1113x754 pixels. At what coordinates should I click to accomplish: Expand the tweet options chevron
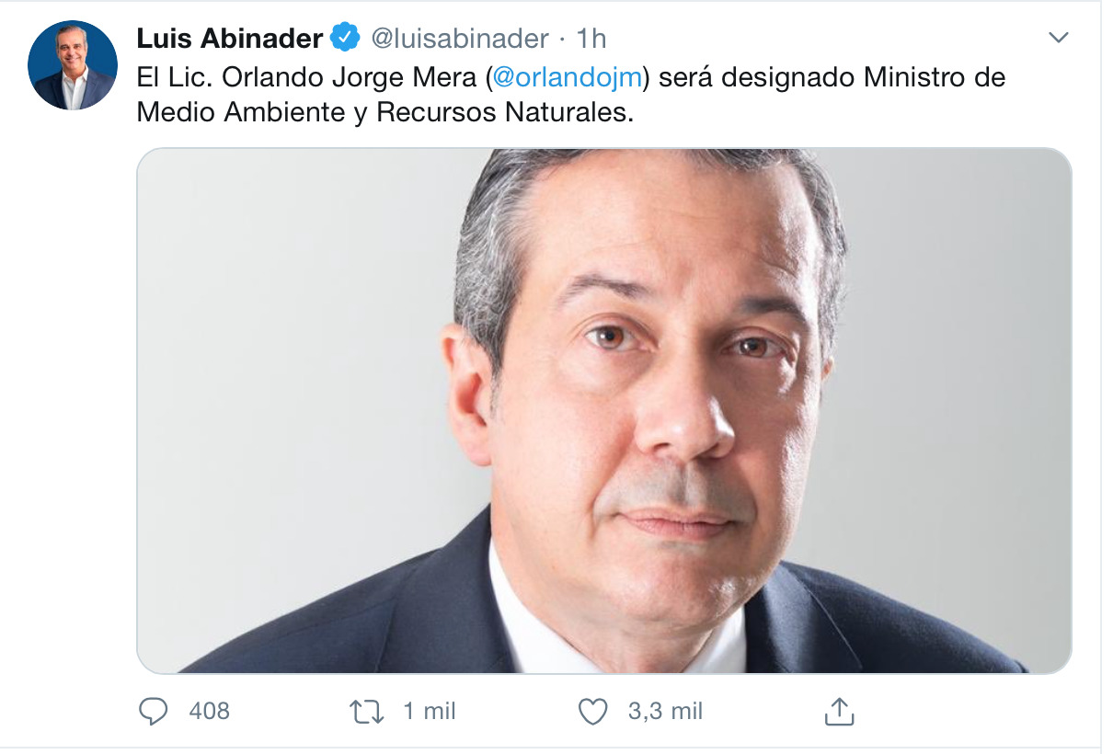[x=1059, y=38]
